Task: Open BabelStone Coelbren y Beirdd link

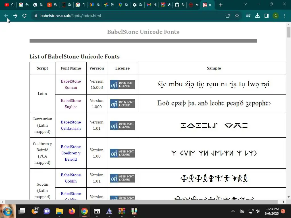Action: [x=71, y=153]
